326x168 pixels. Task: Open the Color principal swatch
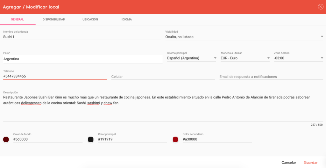click(91, 139)
